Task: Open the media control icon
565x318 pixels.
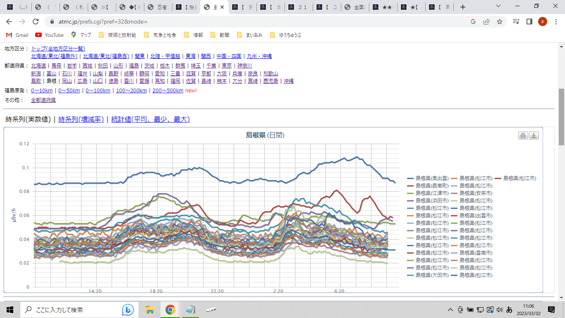Action: [516, 22]
